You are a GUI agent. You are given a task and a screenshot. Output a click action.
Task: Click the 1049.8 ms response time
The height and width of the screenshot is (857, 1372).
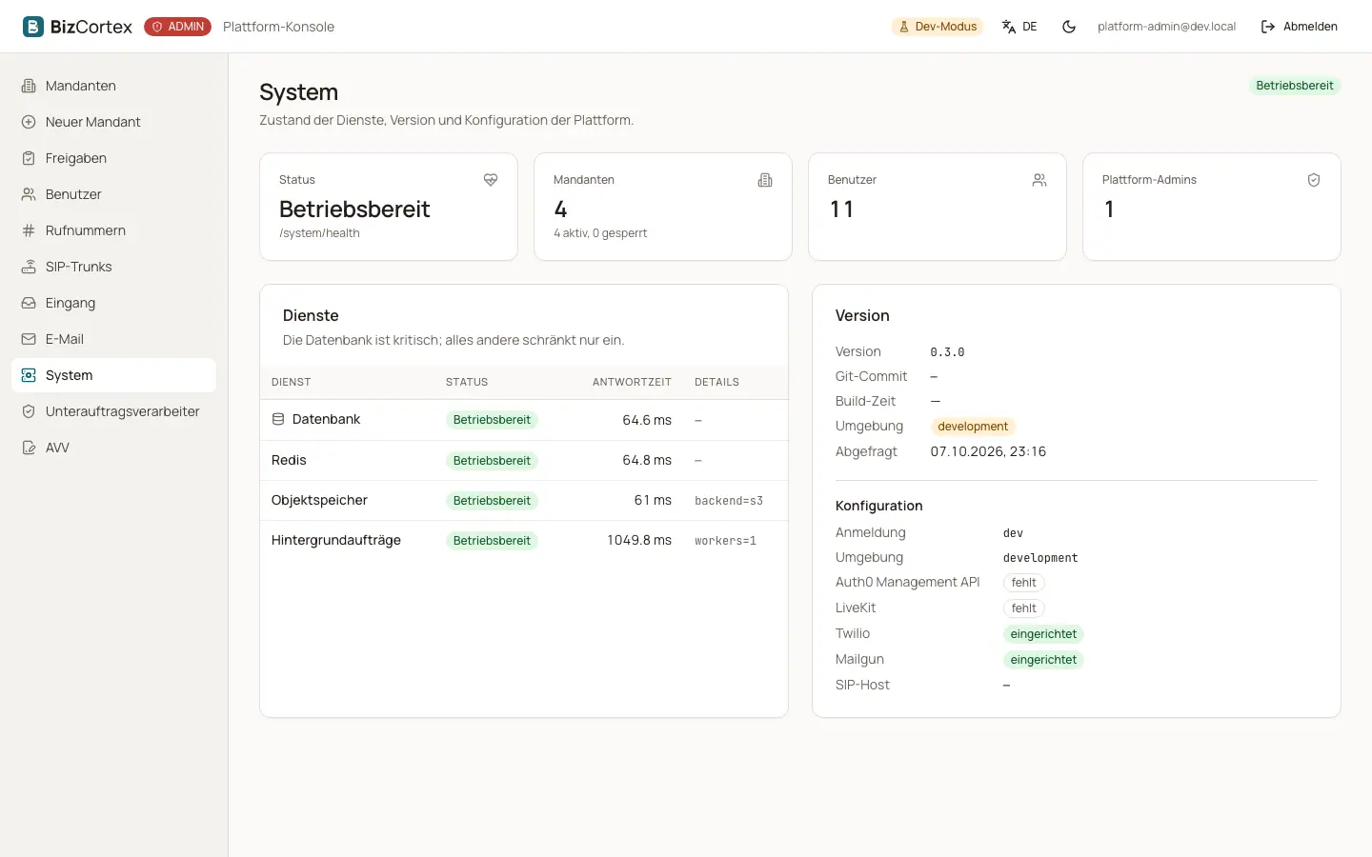tap(639, 540)
